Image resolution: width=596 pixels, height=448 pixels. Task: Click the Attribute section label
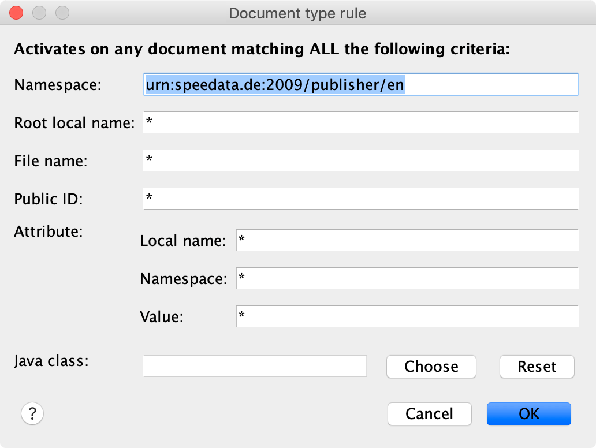48,232
